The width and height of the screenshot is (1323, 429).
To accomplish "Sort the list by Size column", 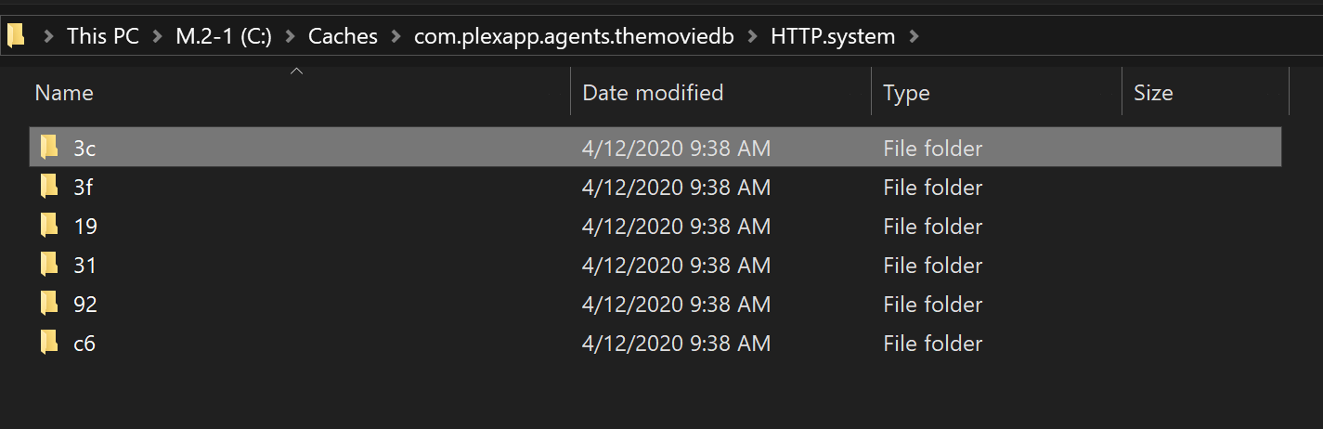I will [x=1153, y=93].
